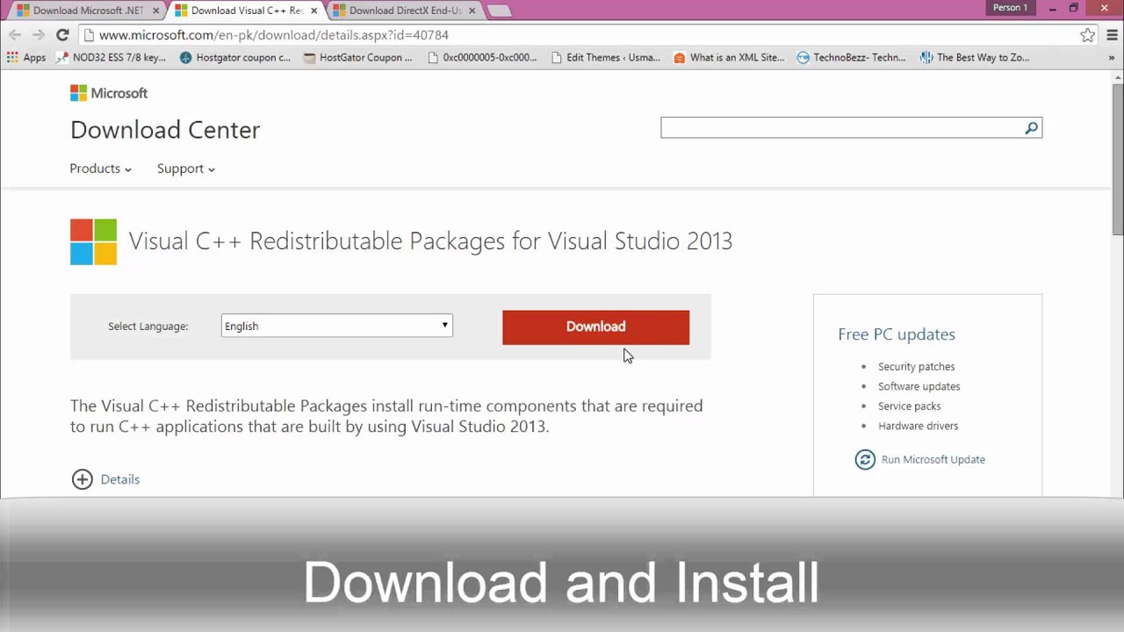
Task: Open a new tab with the blank tab button
Action: coord(499,11)
